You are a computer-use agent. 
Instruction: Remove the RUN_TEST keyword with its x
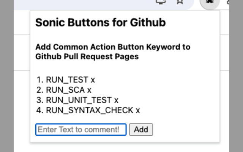click(93, 80)
